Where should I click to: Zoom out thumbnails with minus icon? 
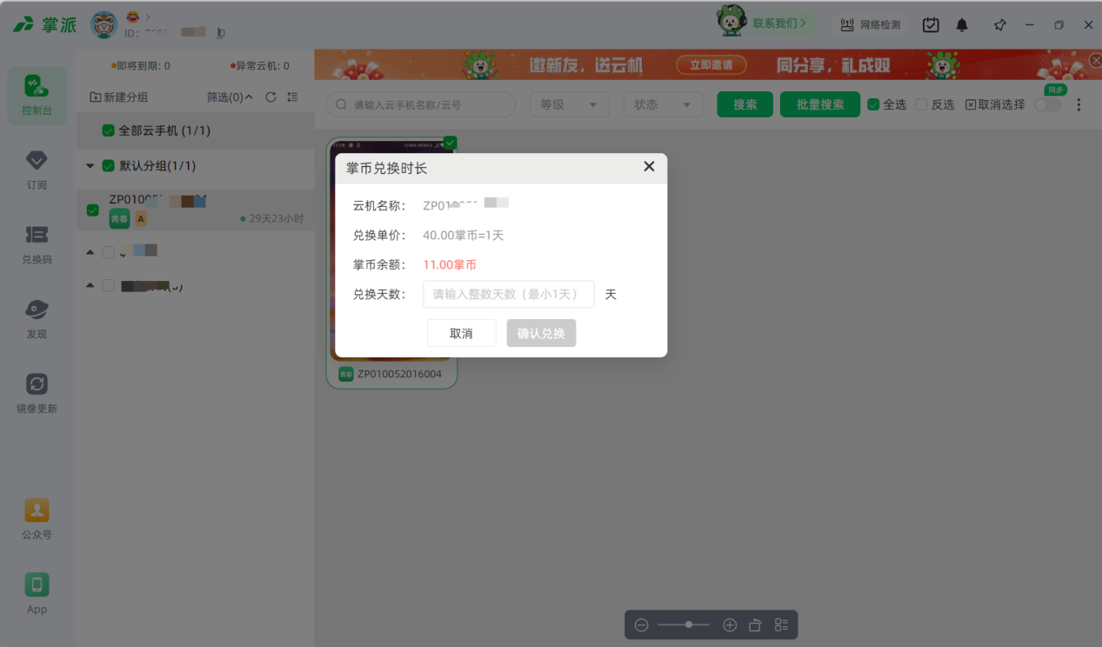tap(641, 624)
